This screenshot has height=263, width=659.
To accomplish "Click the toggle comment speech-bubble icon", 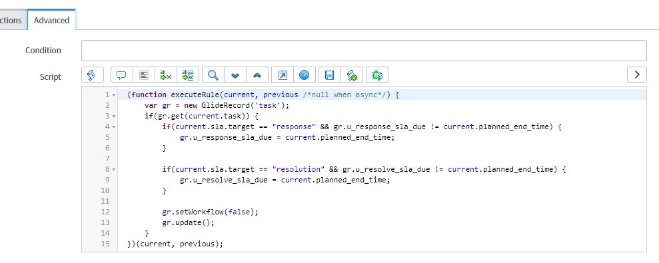I will tap(122, 75).
